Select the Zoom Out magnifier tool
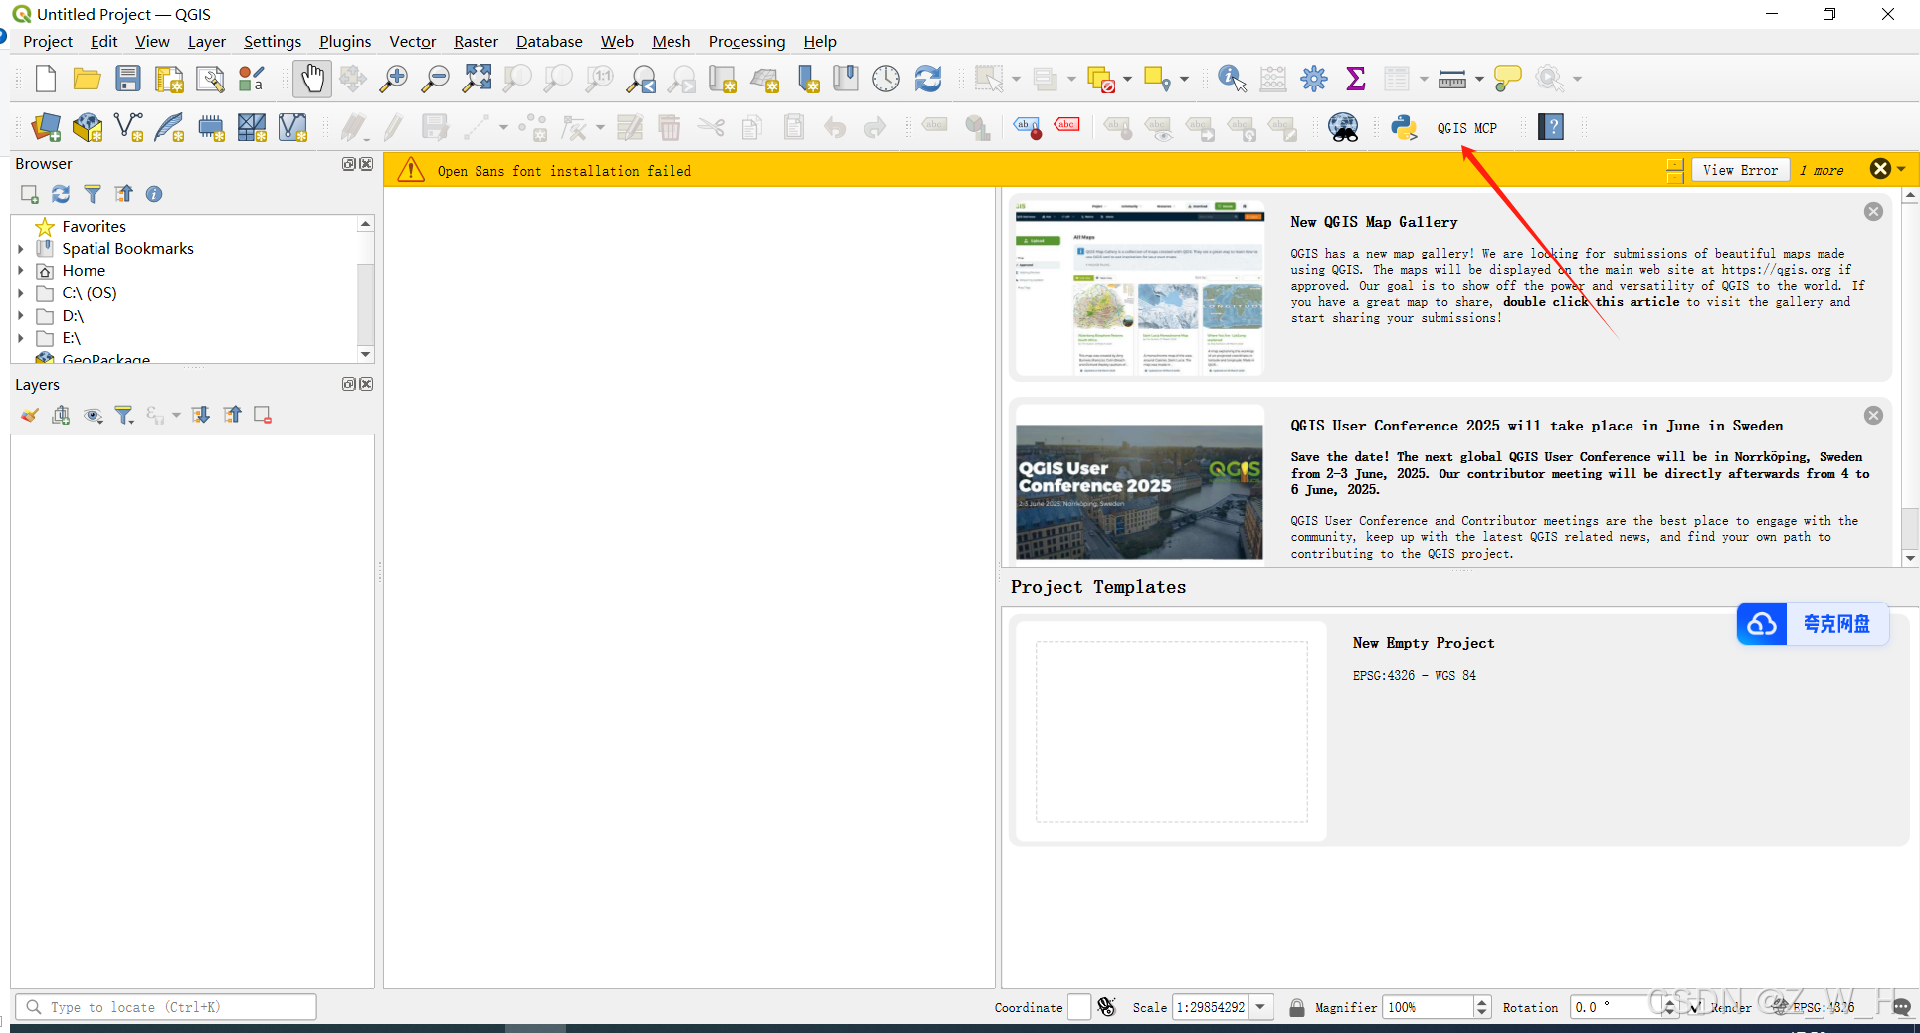The image size is (1920, 1033). click(436, 79)
